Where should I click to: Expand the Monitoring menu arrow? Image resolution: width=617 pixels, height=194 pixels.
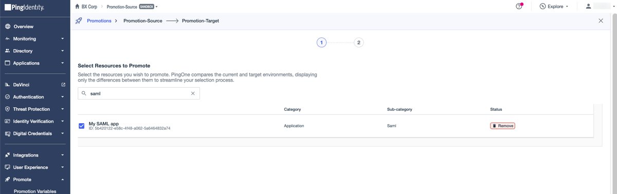coord(63,39)
